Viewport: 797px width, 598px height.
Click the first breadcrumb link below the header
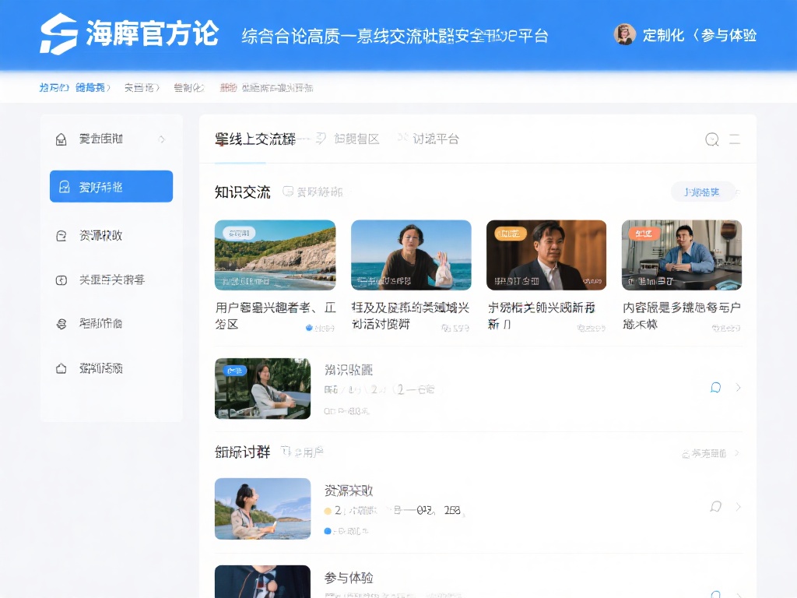coord(54,88)
